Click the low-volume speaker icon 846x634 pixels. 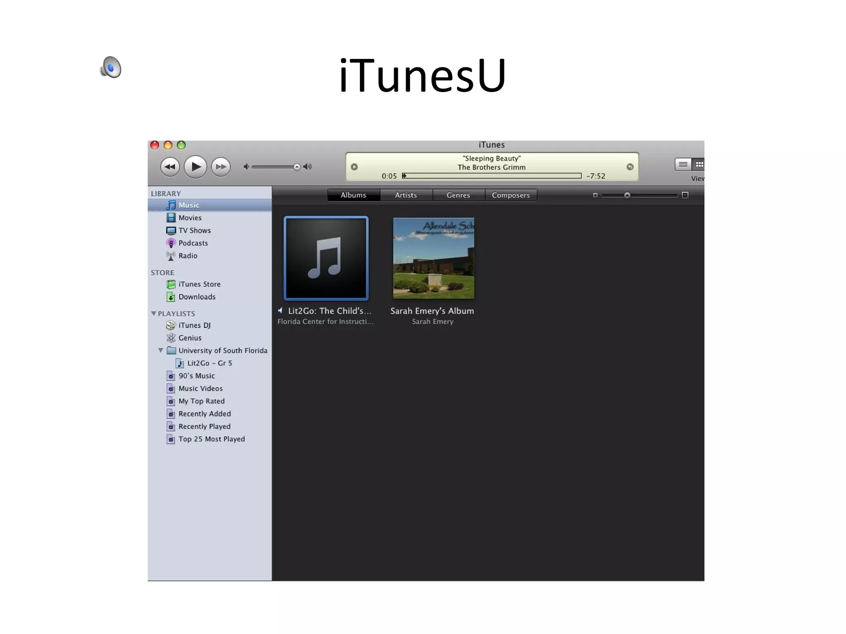[x=246, y=167]
